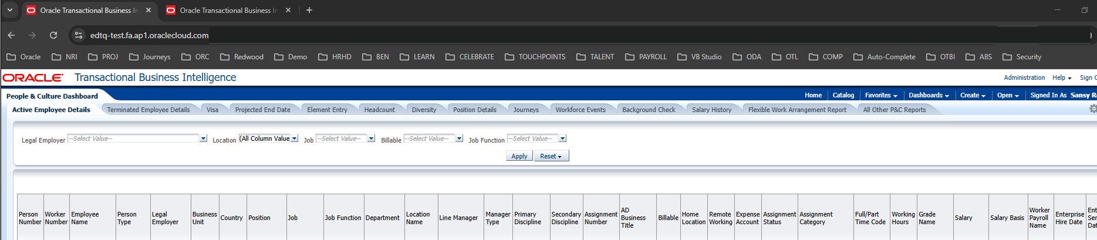Click the Oracle logo
The image size is (1097, 240).
click(33, 77)
